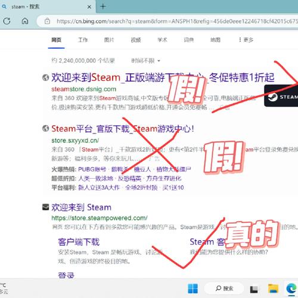Click the store.steampowered.com URL
This screenshot has width=298, height=298.
click(x=100, y=218)
